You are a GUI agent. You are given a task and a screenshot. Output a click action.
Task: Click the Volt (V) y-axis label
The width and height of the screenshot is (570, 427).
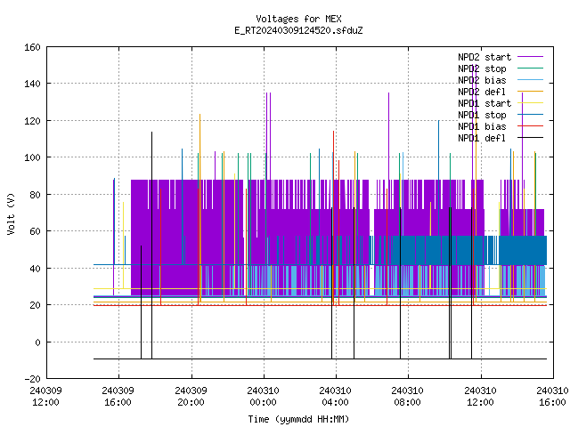[11, 213]
